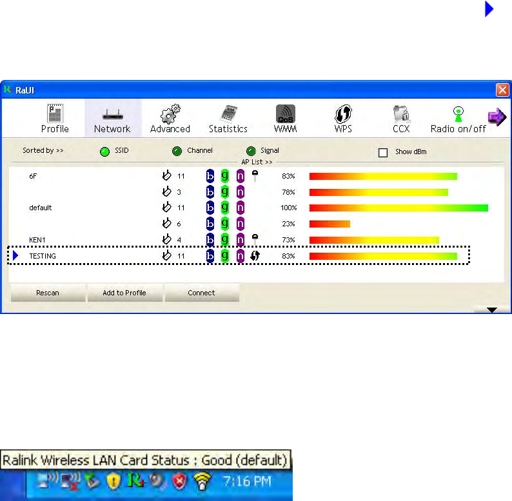
Task: Click the Ralink R tray icon
Action: click(x=135, y=481)
